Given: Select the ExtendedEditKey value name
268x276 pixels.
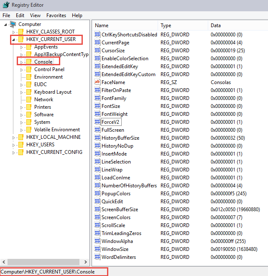Looking at the screenshot, I should coord(120,66).
